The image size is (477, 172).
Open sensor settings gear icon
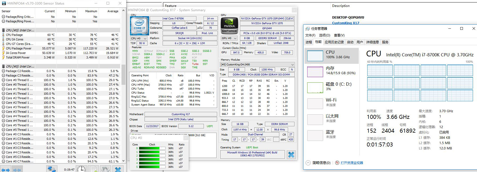coord(105,169)
